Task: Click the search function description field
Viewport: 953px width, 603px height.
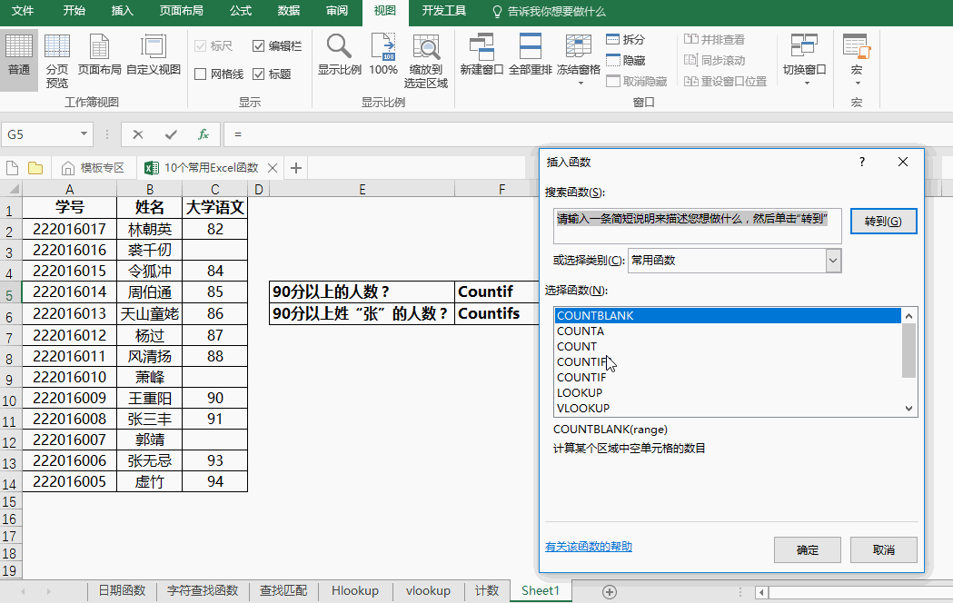Action: tap(697, 225)
